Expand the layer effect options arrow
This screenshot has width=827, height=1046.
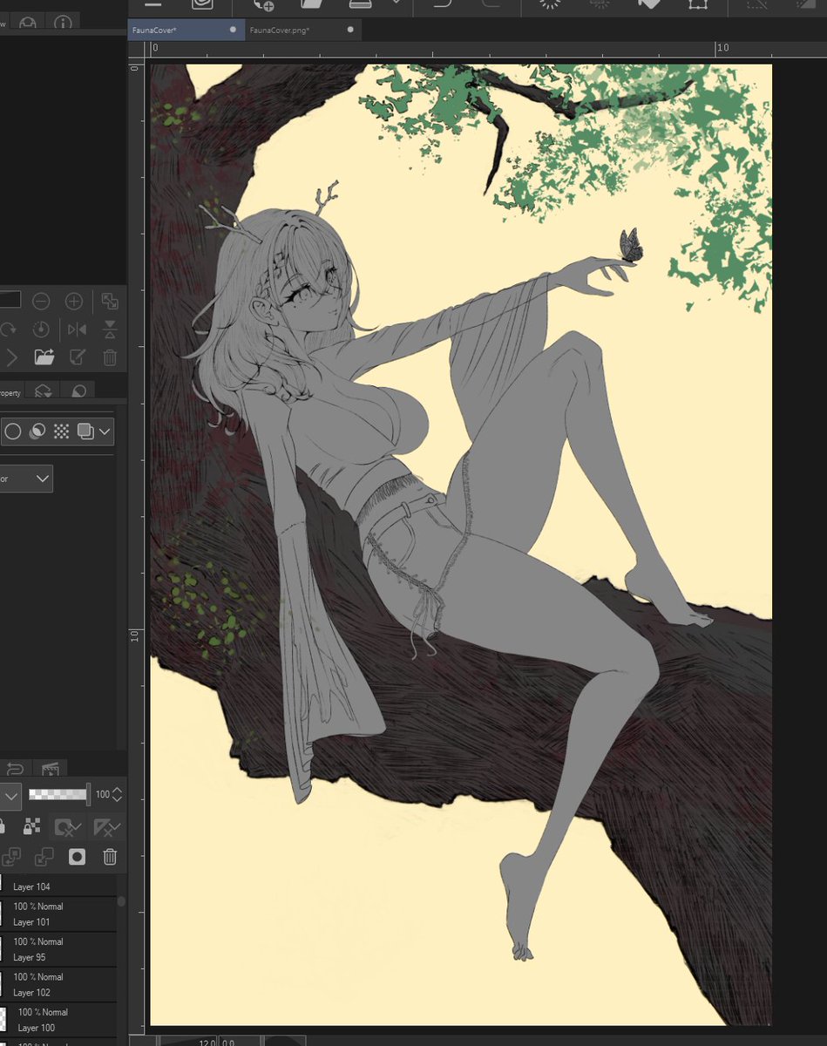tap(105, 431)
